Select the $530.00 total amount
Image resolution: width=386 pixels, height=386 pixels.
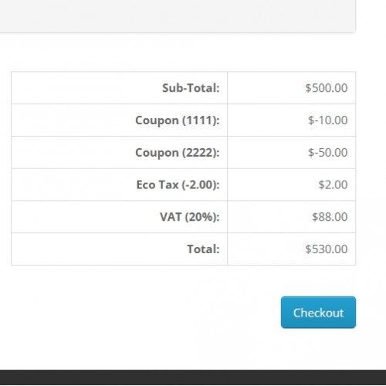[327, 249]
